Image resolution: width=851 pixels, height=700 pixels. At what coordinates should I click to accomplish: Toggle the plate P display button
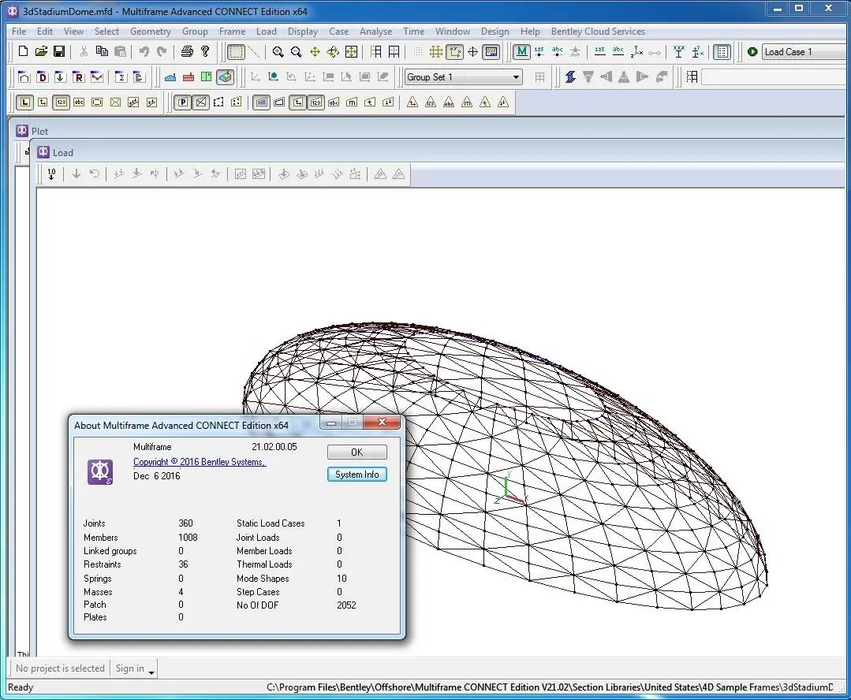[x=183, y=102]
